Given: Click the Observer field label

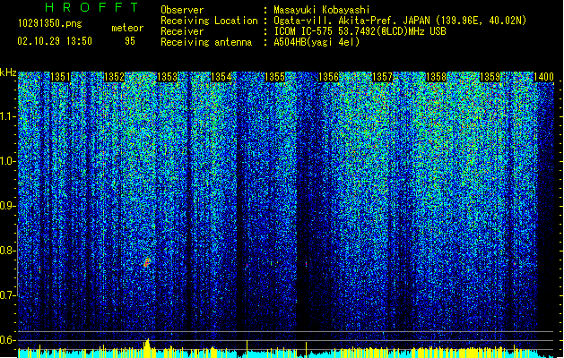Looking at the screenshot, I should [182, 10].
